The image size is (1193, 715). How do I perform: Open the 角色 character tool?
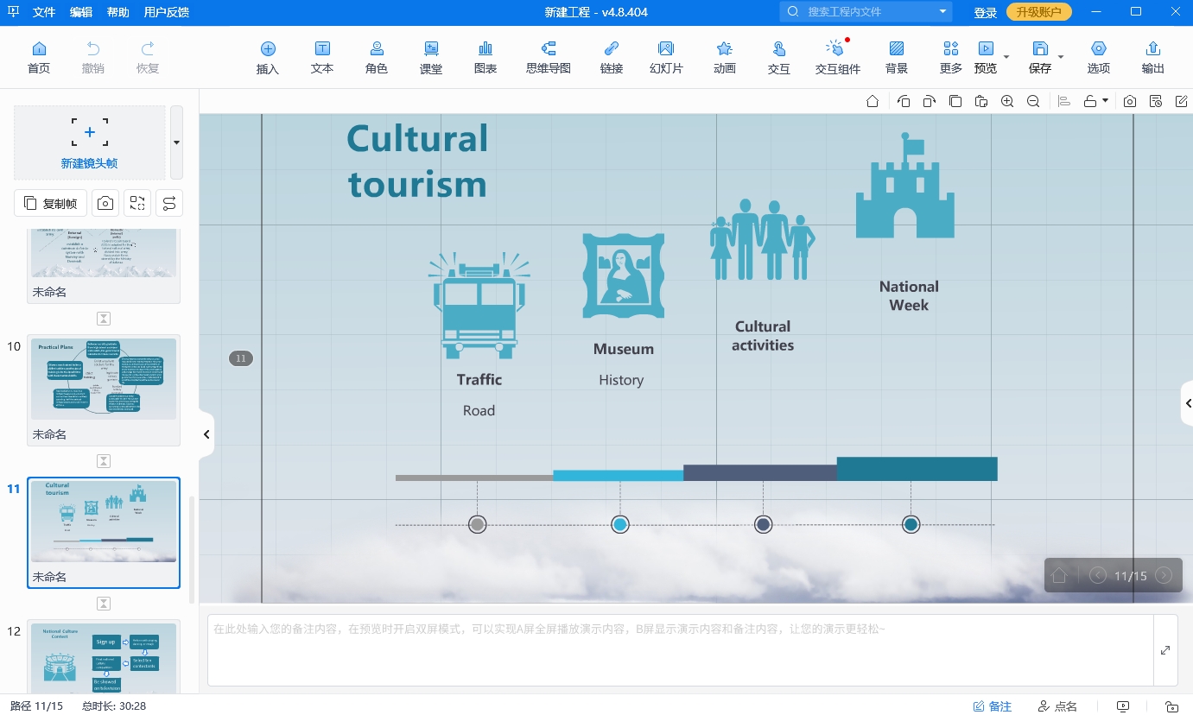(377, 58)
